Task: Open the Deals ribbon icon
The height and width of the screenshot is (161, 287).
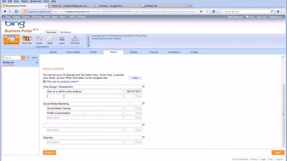Action: (x=50, y=40)
